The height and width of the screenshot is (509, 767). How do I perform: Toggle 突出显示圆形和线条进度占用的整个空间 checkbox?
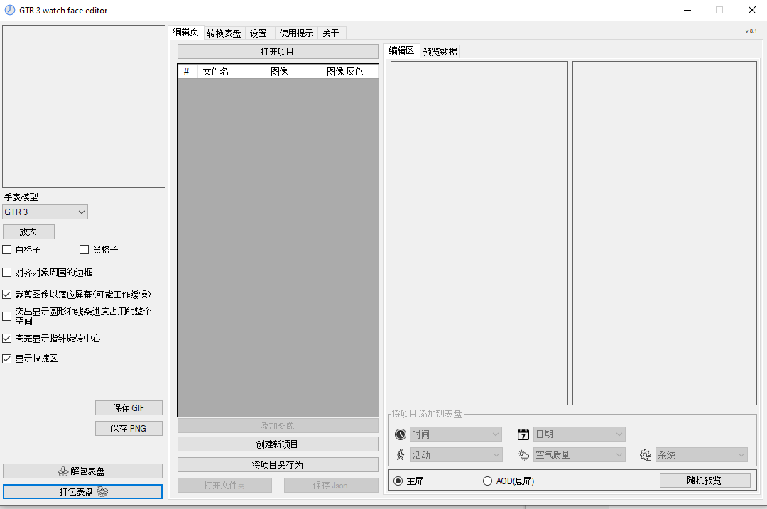click(x=7, y=316)
